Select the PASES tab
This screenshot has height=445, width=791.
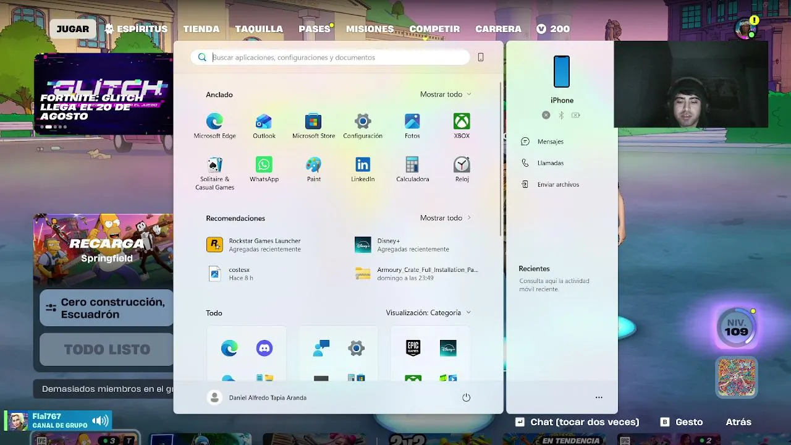pos(315,29)
